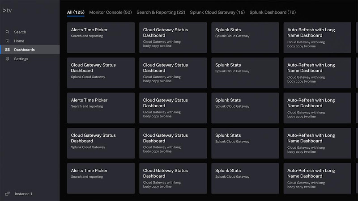Open bottom-row Alerts Time Picker card
Viewport: 358px width, 201px height.
click(101, 178)
